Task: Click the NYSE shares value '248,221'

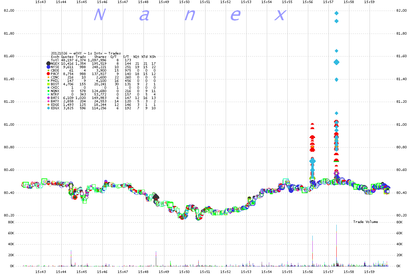Action: 99,67
